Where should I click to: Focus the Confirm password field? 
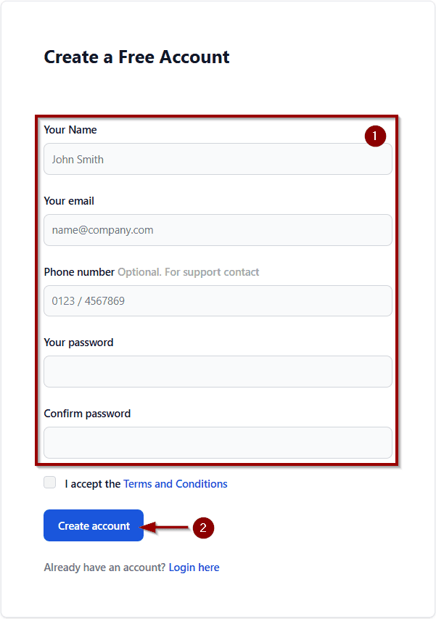[218, 443]
